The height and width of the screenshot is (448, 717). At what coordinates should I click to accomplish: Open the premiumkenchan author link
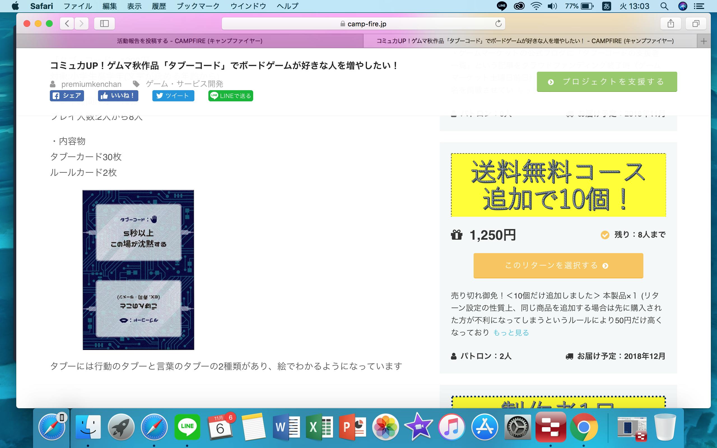91,84
